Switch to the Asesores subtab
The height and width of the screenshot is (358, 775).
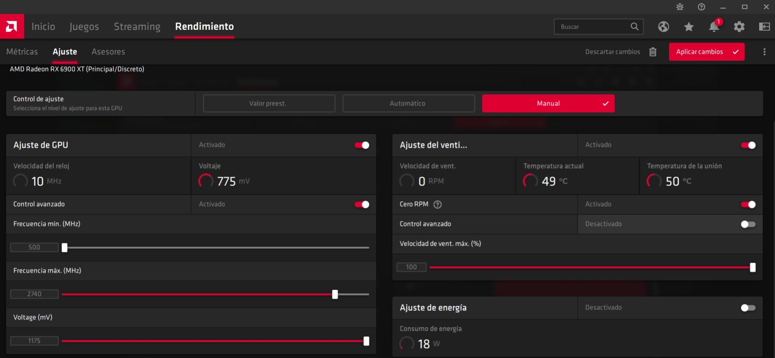coord(108,52)
